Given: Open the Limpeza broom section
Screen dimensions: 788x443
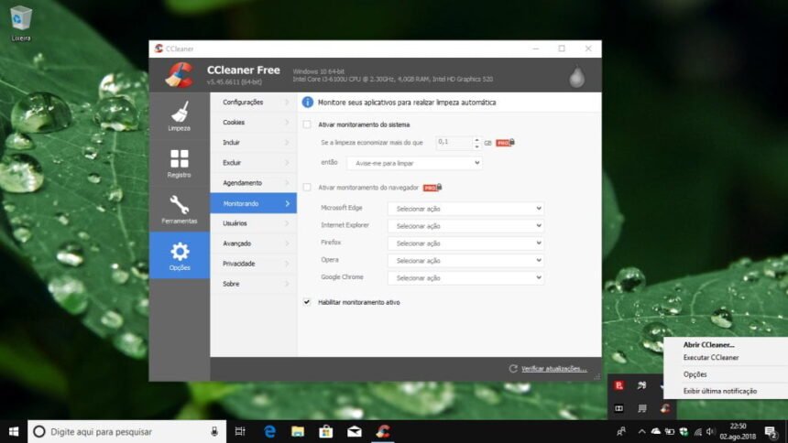Looking at the screenshot, I should tap(180, 115).
